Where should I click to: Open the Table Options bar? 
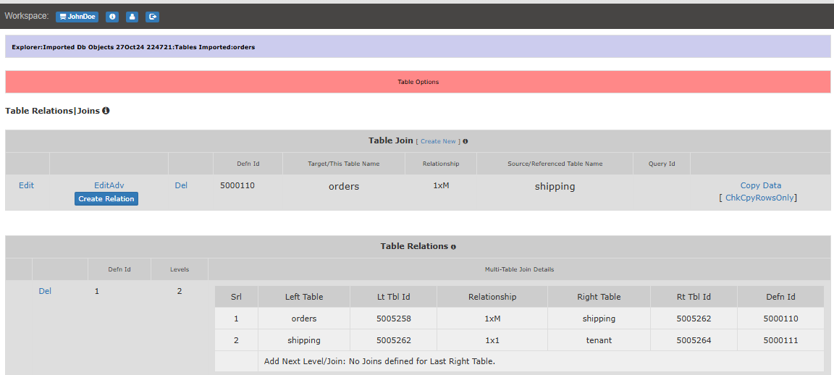pyautogui.click(x=418, y=82)
